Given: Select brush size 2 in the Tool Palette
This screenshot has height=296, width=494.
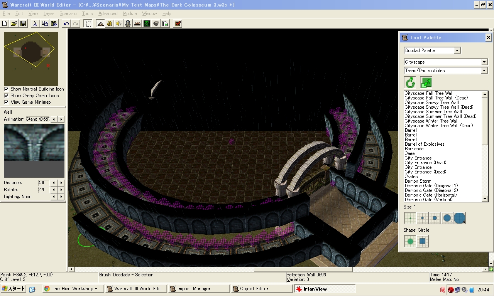Looking at the screenshot, I should click(422, 218).
